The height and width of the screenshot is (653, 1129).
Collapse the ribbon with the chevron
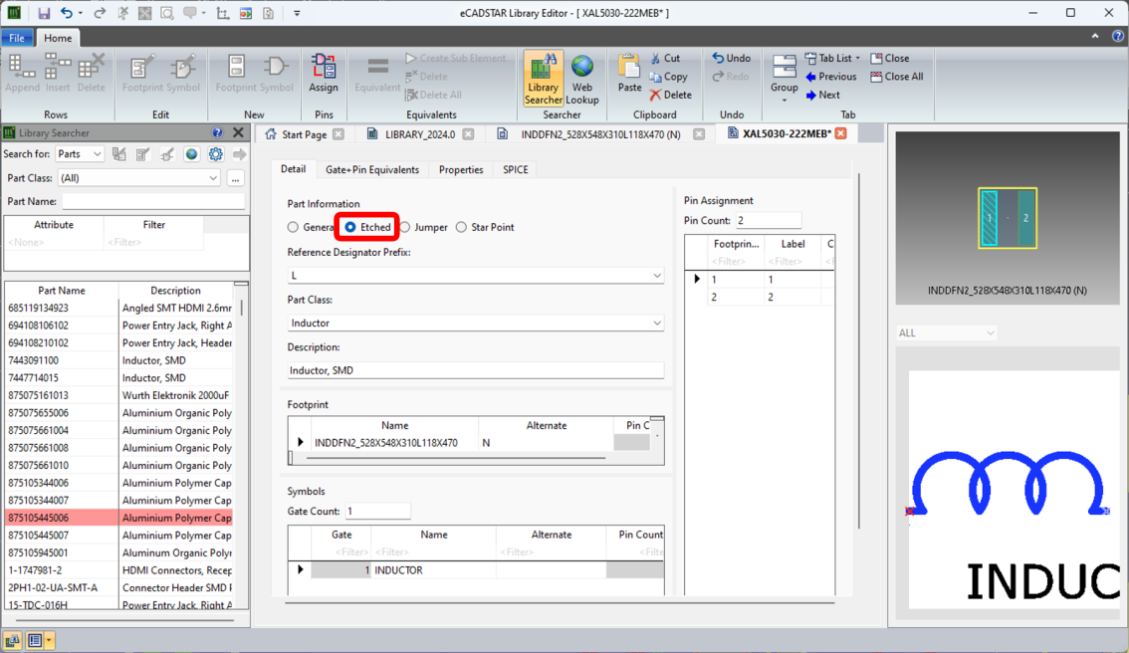[1095, 36]
